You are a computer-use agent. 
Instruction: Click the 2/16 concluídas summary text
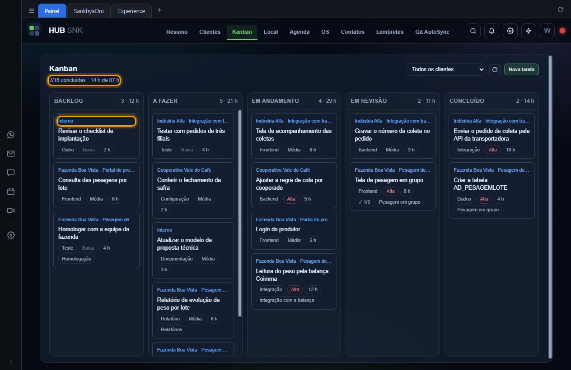point(84,80)
